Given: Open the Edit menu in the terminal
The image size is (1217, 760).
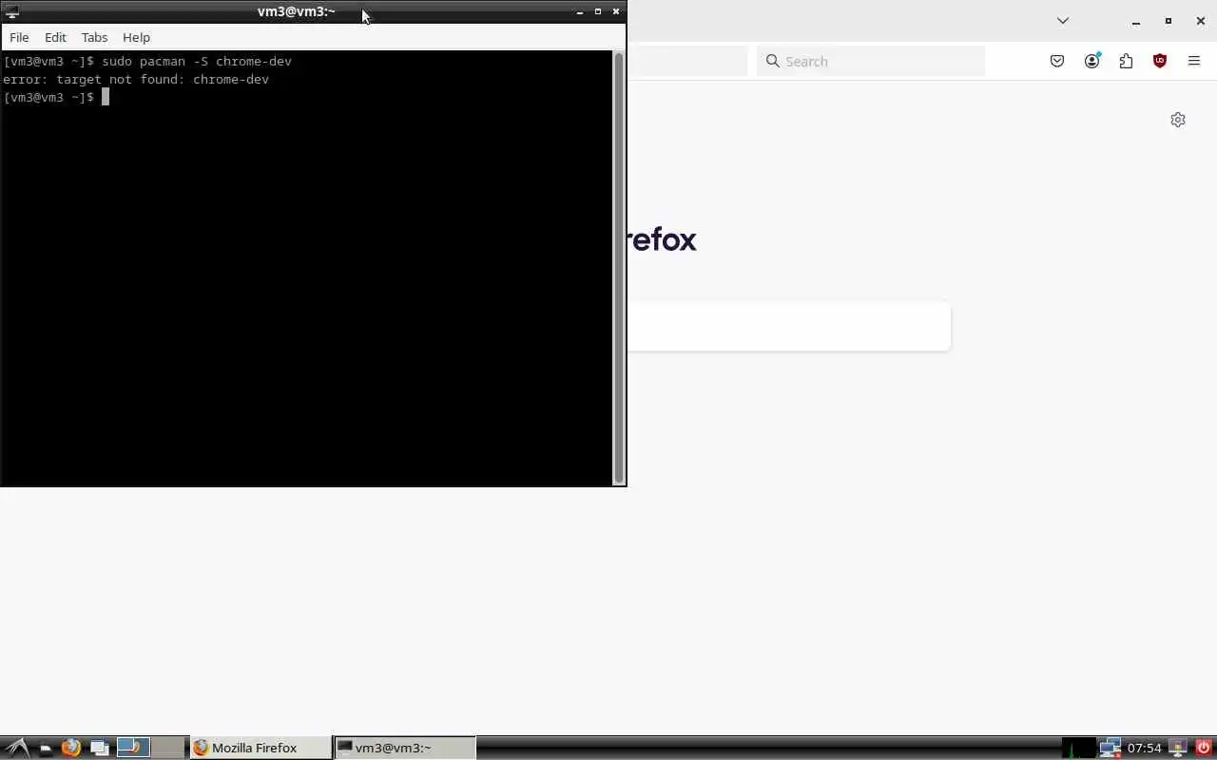Looking at the screenshot, I should click(x=55, y=37).
